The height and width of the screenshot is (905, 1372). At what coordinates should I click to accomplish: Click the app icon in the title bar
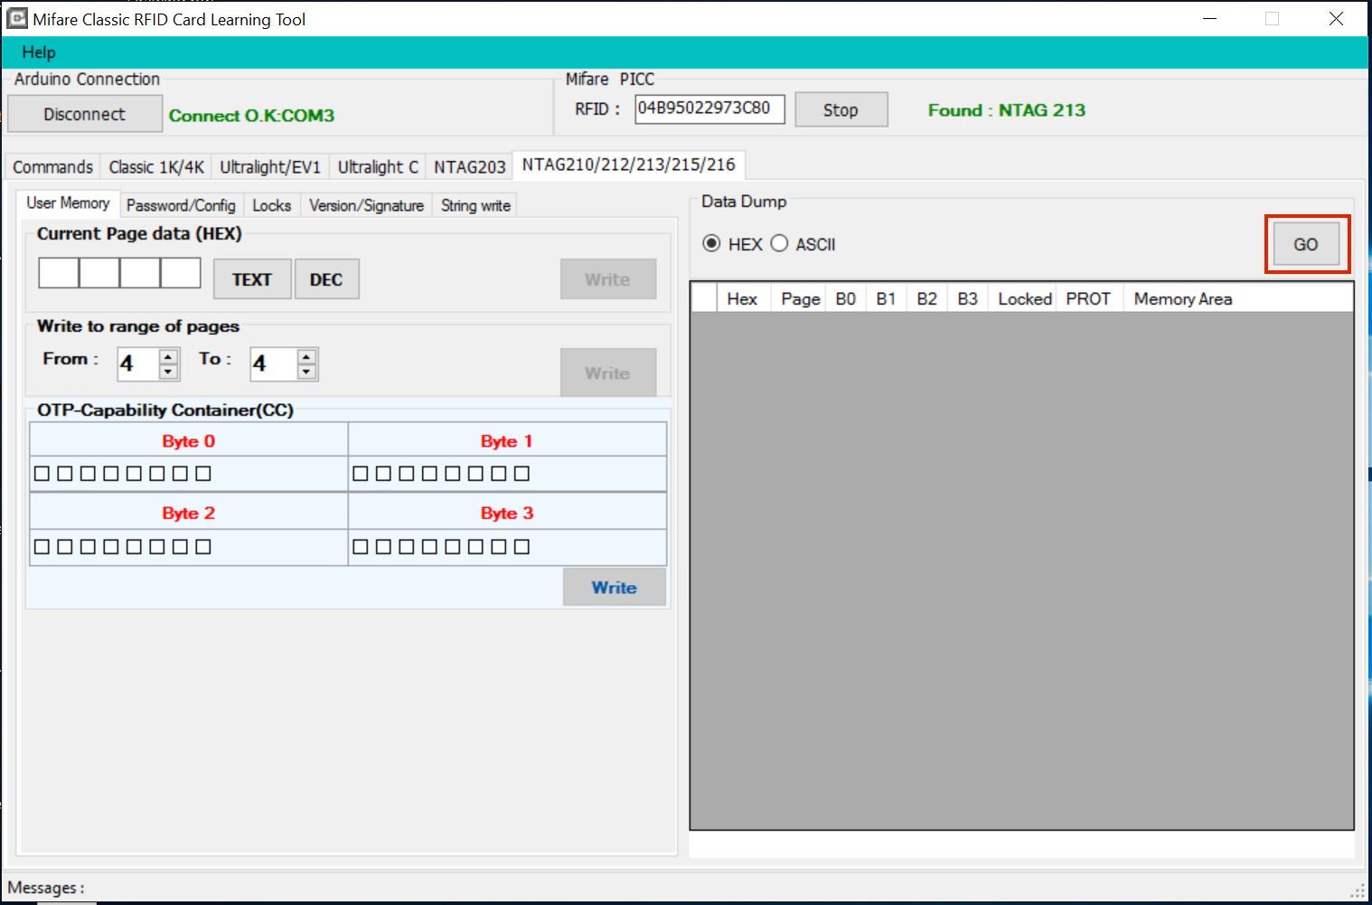click(17, 18)
